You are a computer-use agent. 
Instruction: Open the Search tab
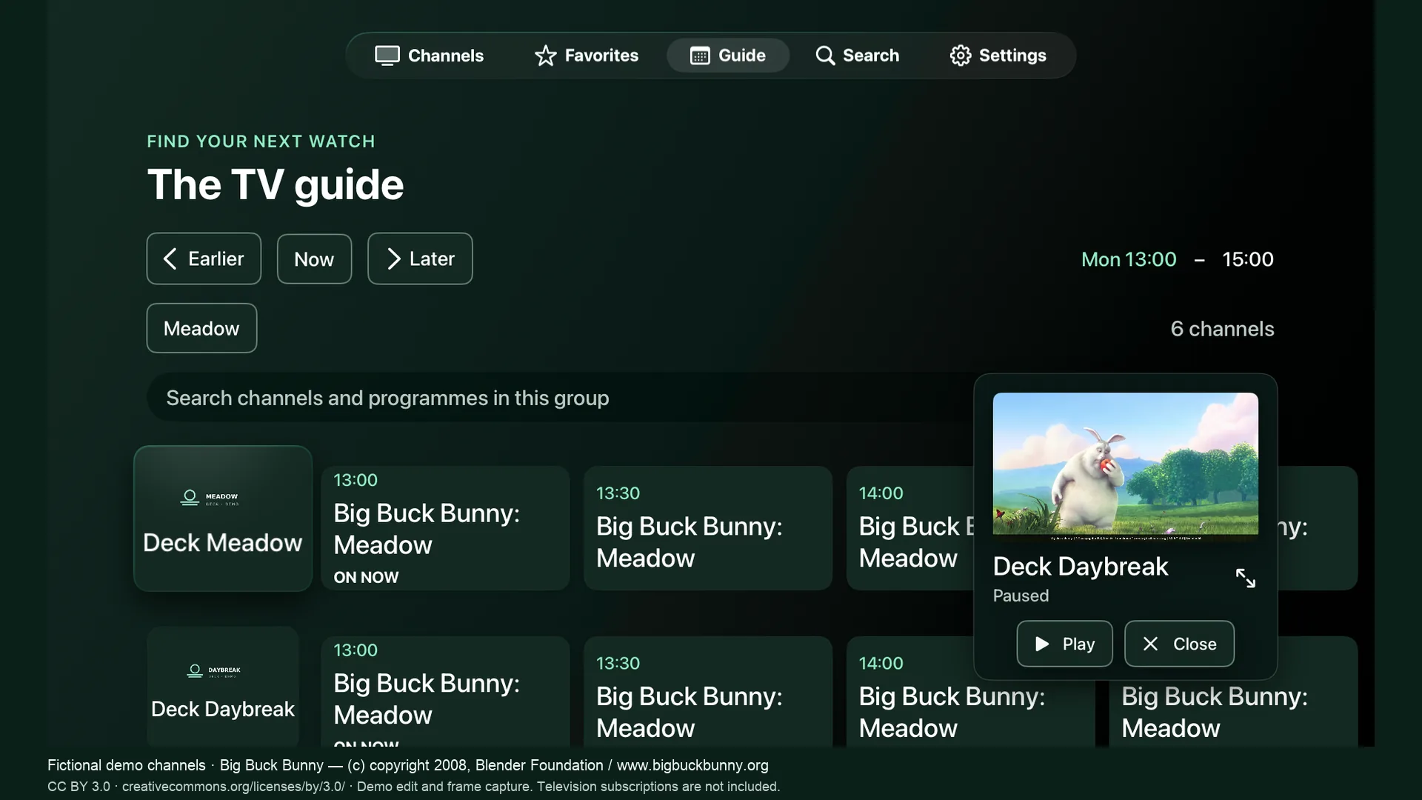click(857, 56)
